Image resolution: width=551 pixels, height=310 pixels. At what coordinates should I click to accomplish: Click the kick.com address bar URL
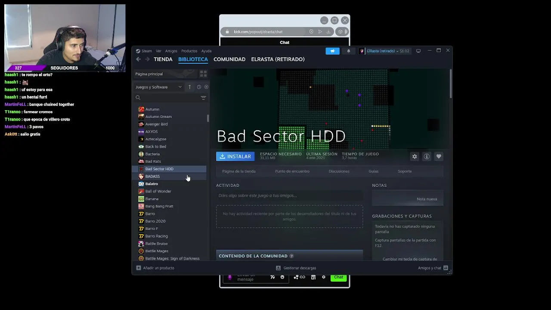coord(258,31)
